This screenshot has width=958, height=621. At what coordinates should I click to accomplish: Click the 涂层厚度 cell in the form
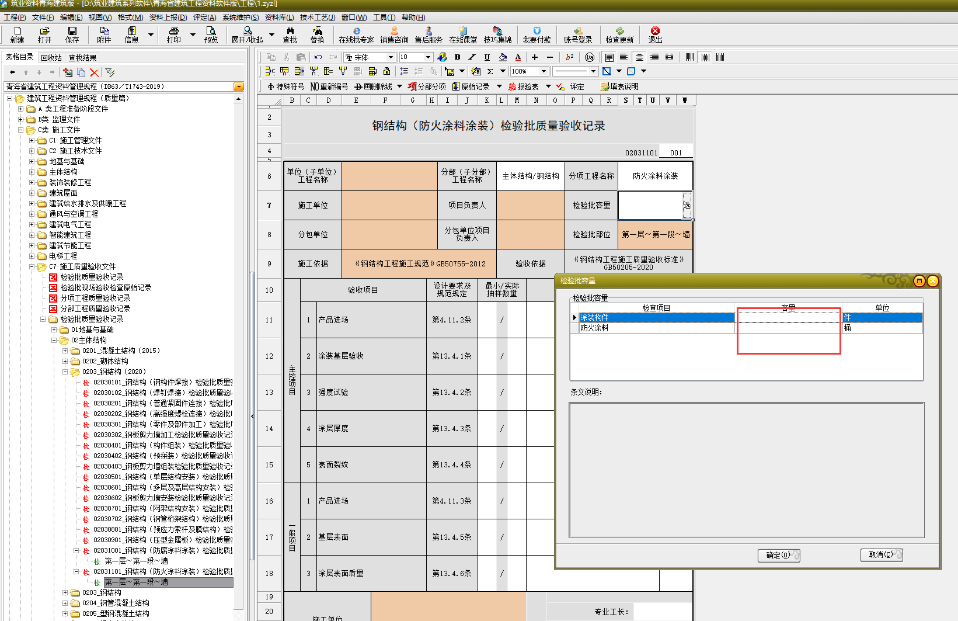pos(371,429)
